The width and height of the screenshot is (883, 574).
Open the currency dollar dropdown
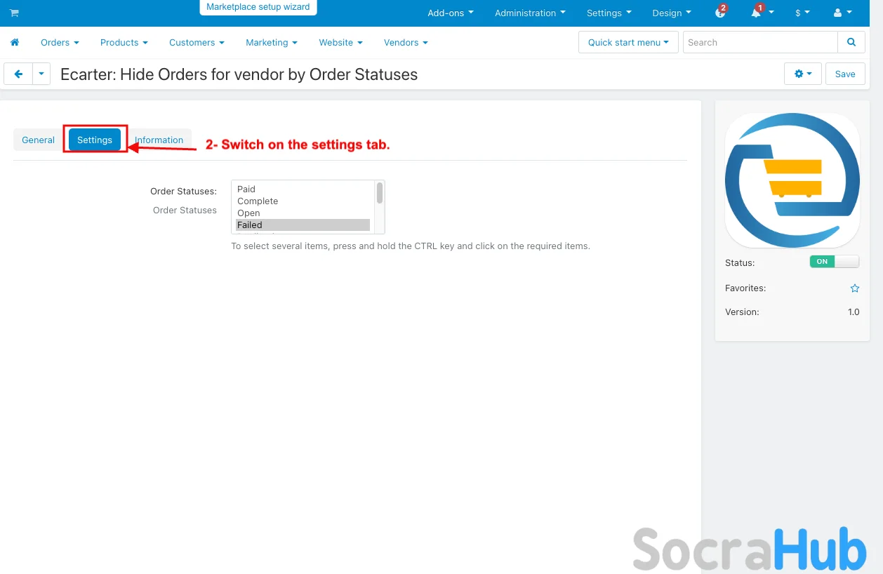coord(802,13)
